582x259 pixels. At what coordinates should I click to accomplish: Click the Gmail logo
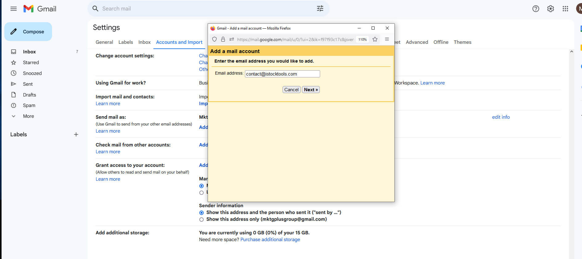click(40, 9)
